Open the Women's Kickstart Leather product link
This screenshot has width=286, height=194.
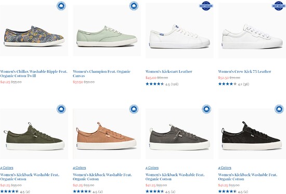point(168,72)
